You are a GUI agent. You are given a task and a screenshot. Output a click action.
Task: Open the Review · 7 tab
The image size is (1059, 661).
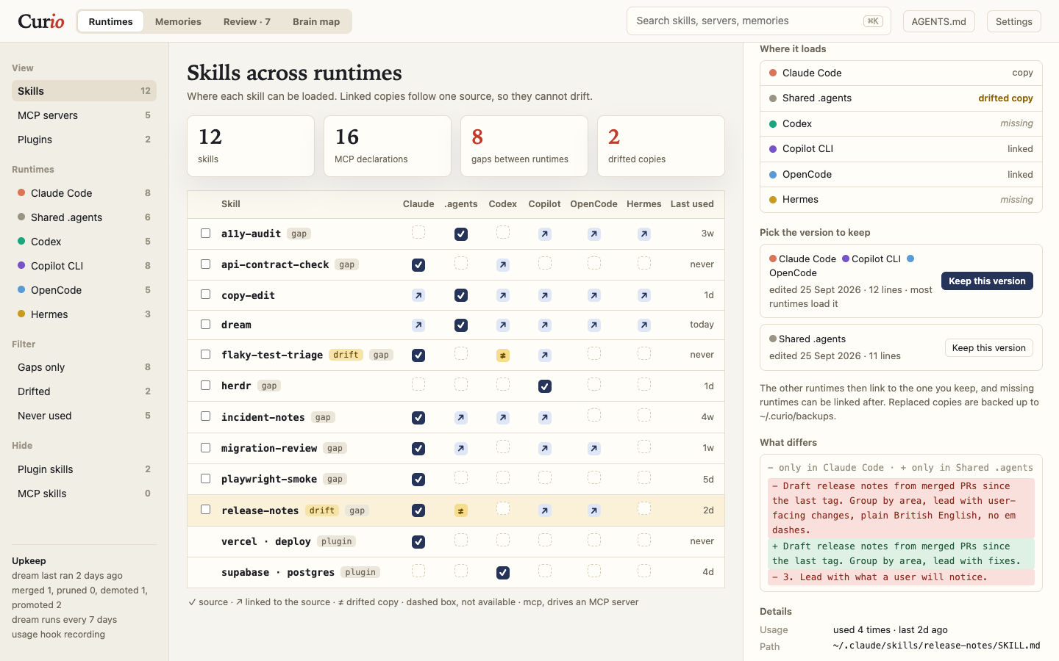247,21
